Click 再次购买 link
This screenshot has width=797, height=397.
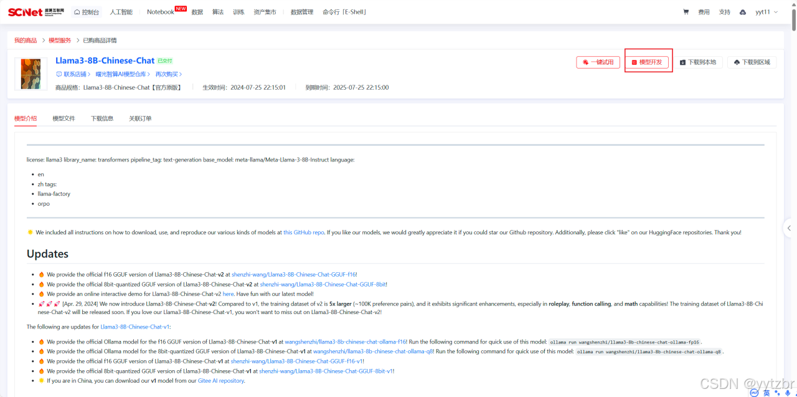click(169, 74)
